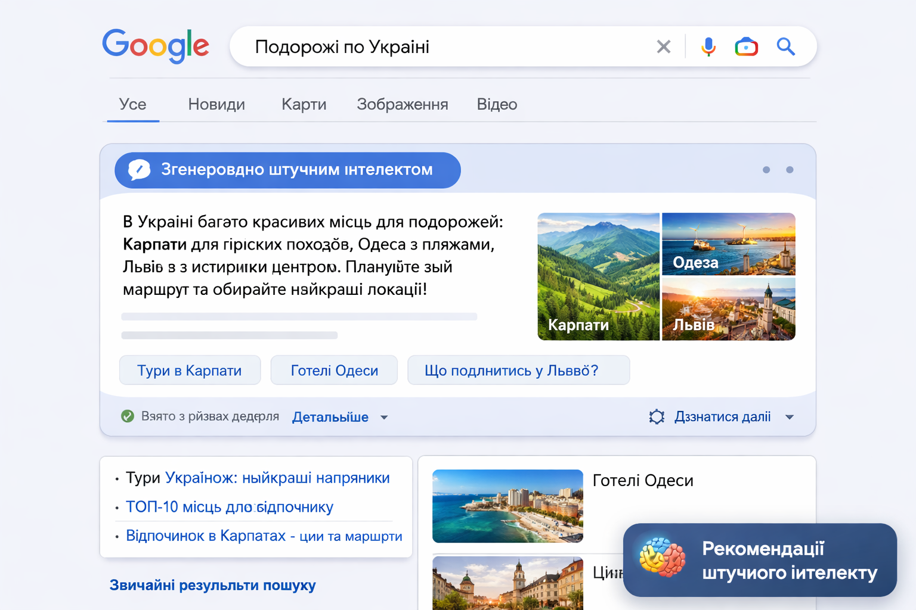
Task: Open the Дзнатися далії link
Action: point(722,417)
